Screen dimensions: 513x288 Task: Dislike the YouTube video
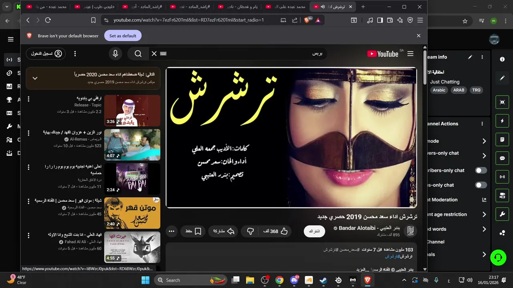tap(250, 231)
